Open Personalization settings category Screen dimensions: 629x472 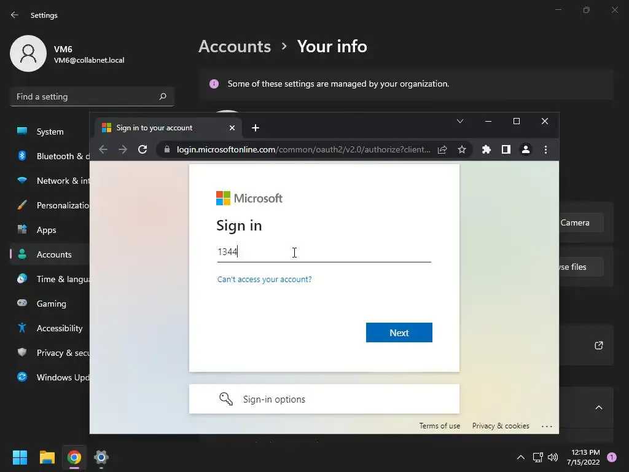[x=50, y=205]
